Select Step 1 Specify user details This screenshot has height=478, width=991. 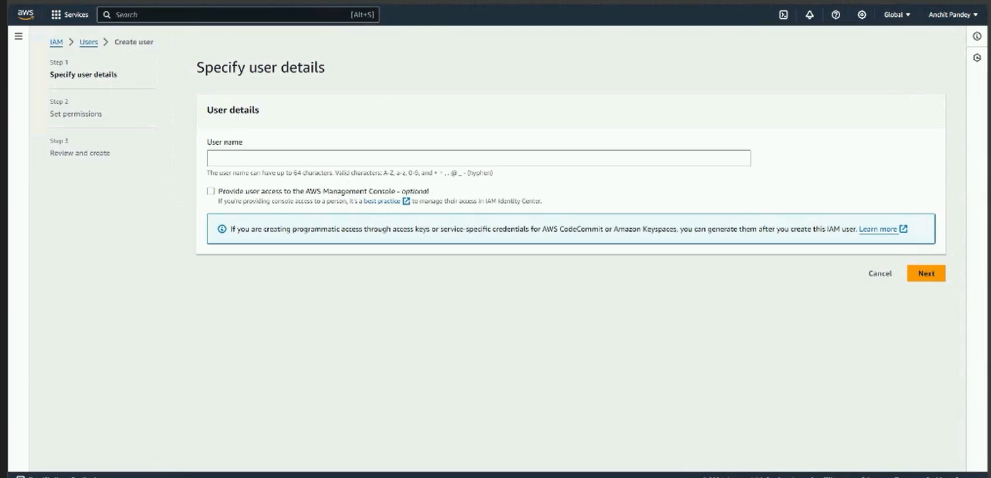pyautogui.click(x=83, y=74)
